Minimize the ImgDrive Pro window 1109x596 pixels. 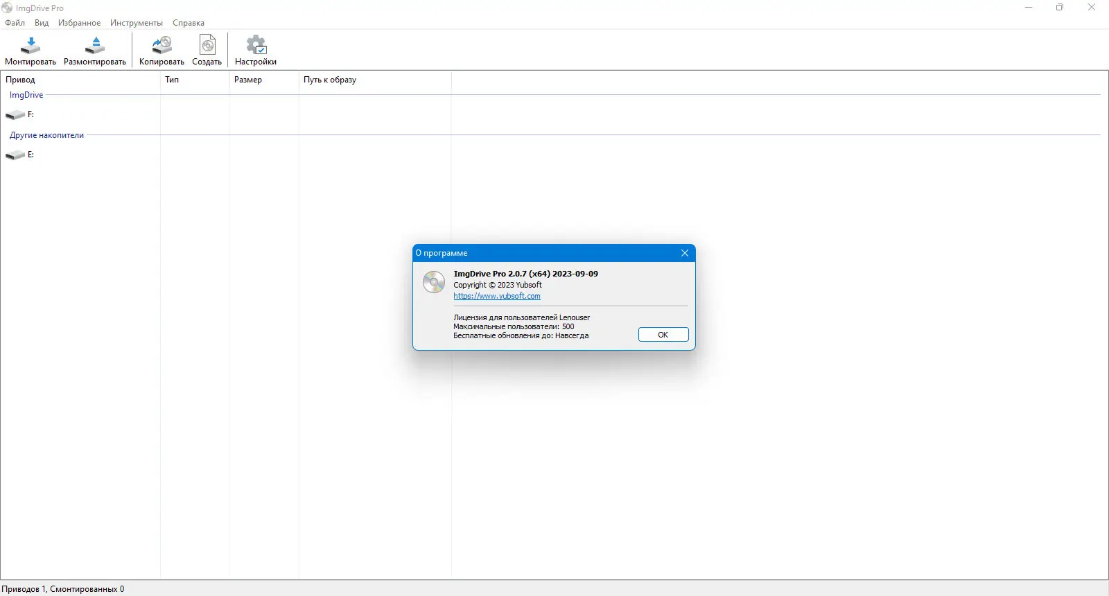(1029, 8)
